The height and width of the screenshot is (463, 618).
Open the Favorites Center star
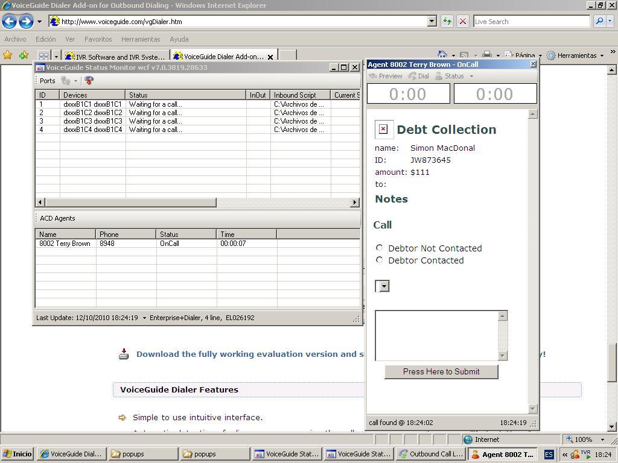[x=7, y=55]
